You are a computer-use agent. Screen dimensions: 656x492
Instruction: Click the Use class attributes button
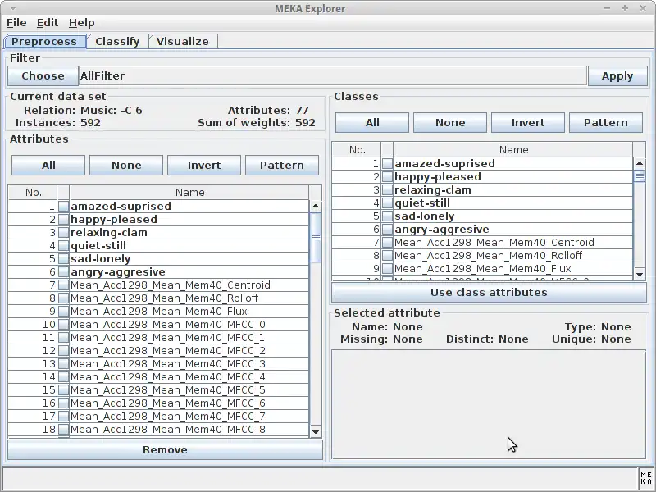click(x=489, y=292)
